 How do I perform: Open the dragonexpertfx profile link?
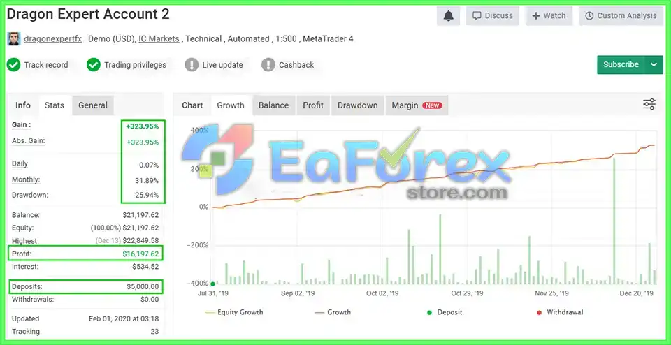coord(52,39)
